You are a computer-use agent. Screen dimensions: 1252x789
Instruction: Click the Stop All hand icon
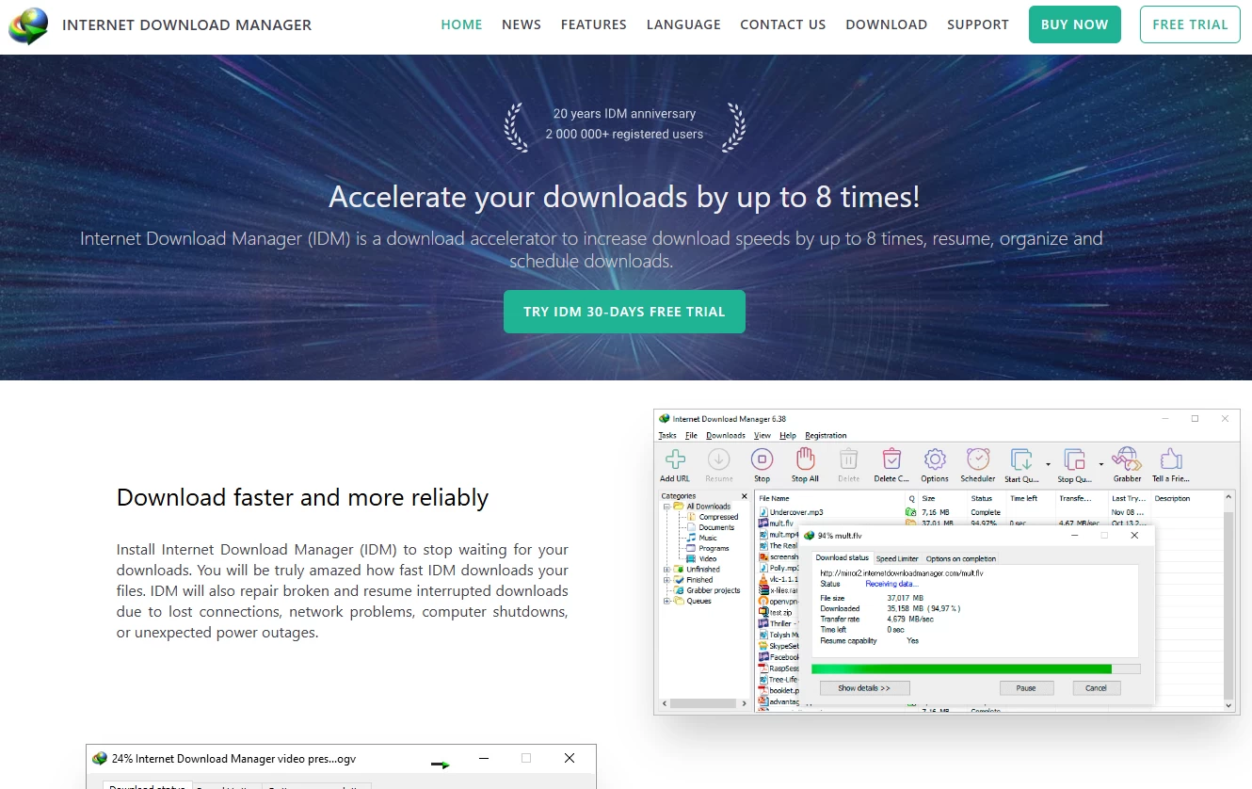click(805, 461)
